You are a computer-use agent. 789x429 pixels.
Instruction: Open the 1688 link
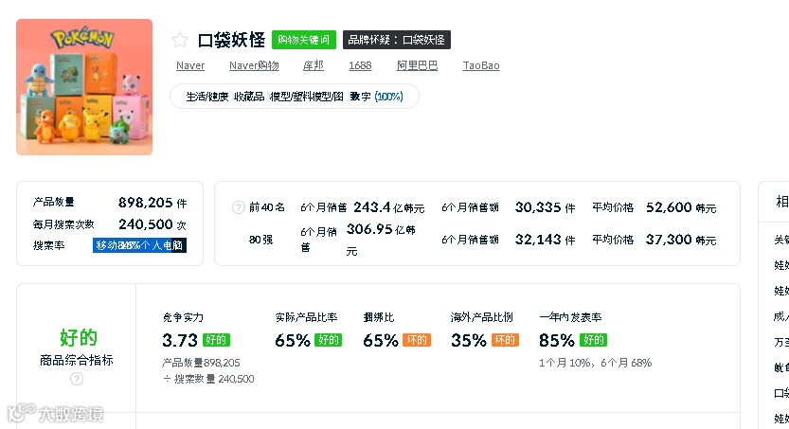tap(360, 65)
